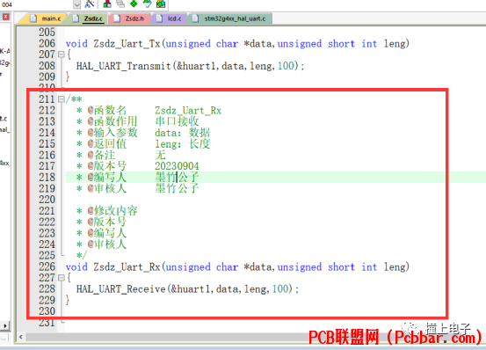Open the target selection dropdown arrow
This screenshot has width=486, height=350.
point(76,4)
